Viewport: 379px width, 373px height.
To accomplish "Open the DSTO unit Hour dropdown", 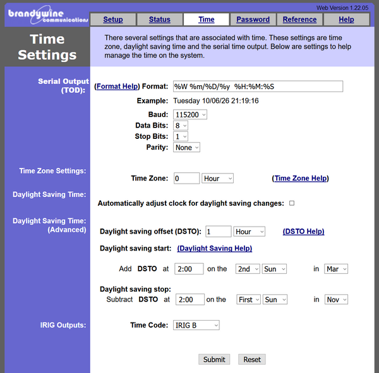I will [249, 232].
